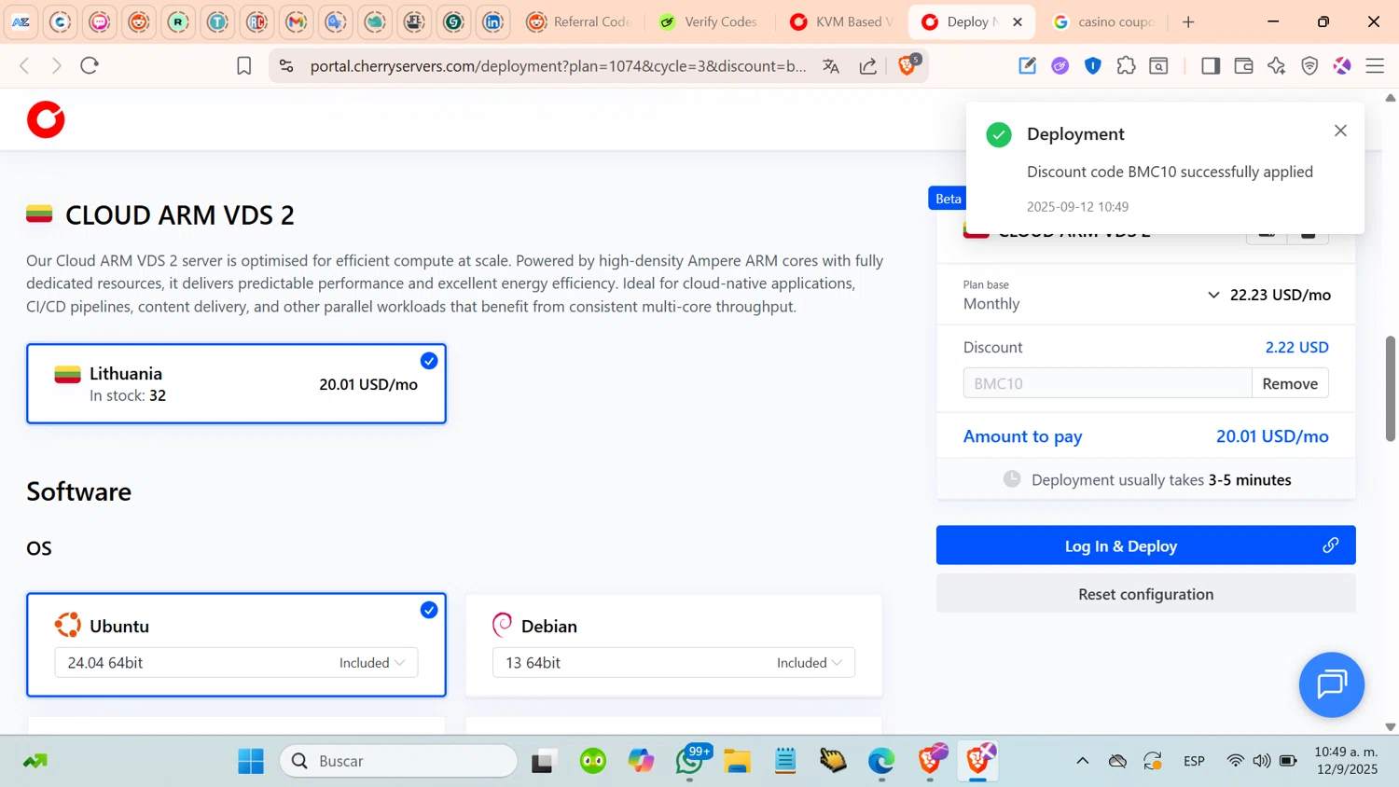Image resolution: width=1399 pixels, height=787 pixels.
Task: Click the translate page icon
Action: tap(831, 65)
